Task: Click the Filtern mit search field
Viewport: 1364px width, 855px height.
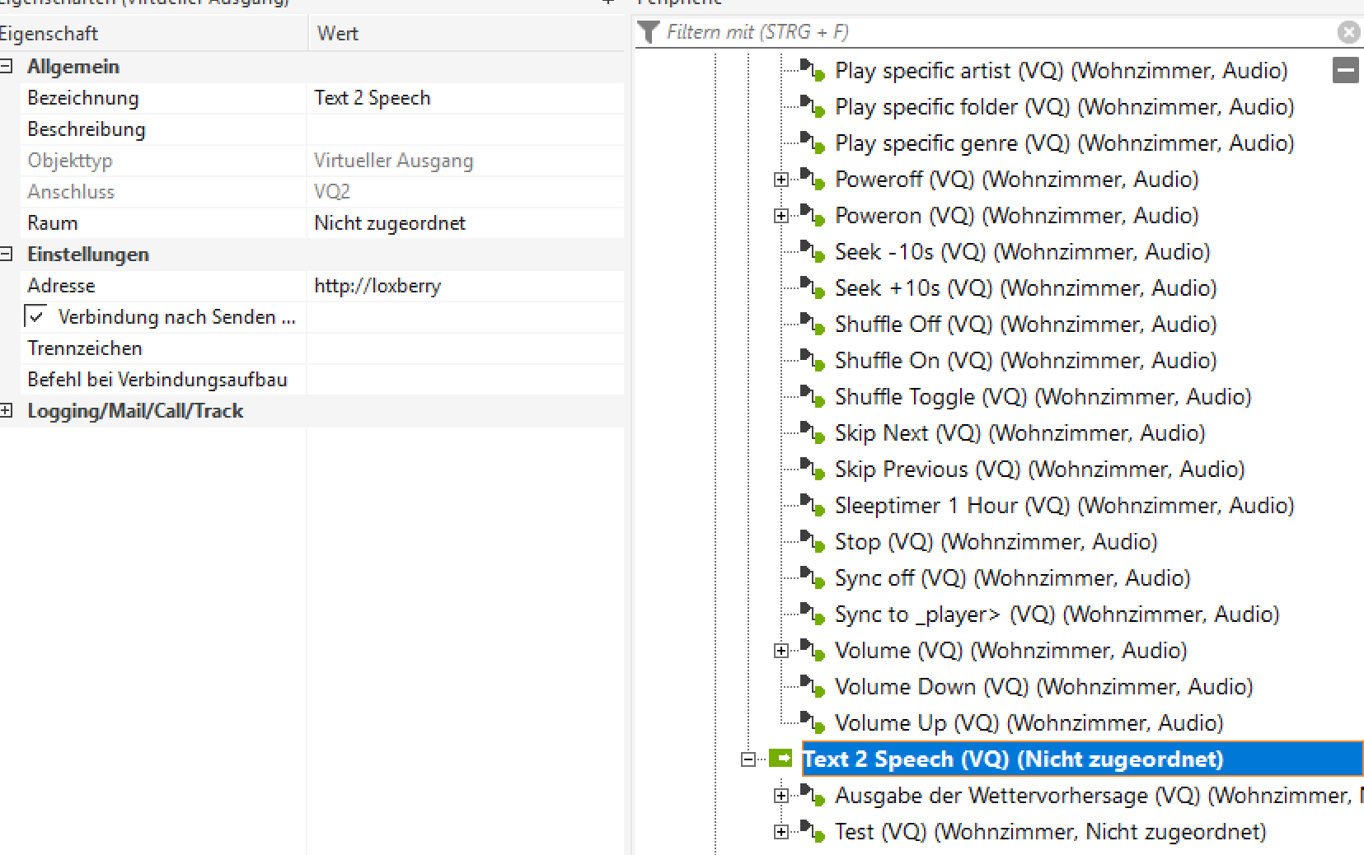Action: (x=989, y=32)
